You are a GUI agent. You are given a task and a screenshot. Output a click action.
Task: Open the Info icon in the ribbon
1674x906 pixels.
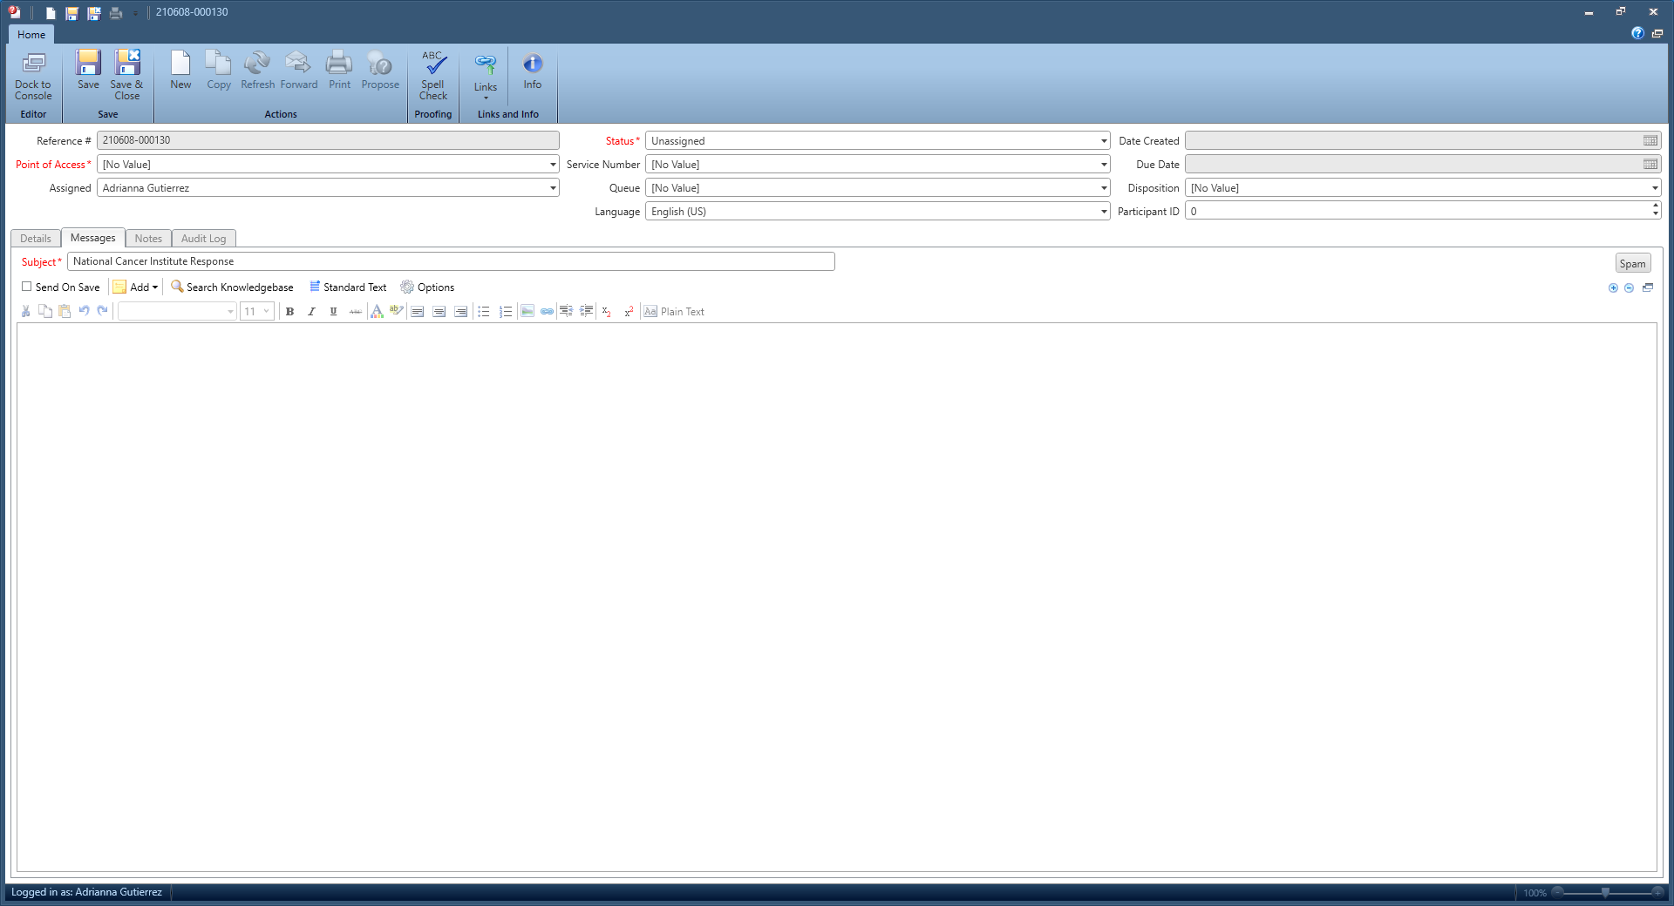pos(532,71)
